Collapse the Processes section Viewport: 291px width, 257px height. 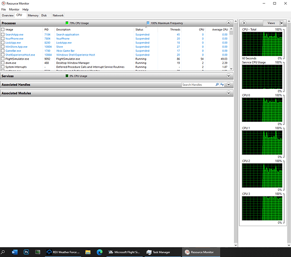click(x=228, y=23)
